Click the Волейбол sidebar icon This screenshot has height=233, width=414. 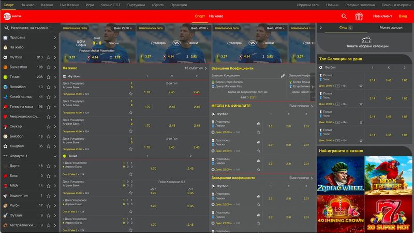pos(5,87)
